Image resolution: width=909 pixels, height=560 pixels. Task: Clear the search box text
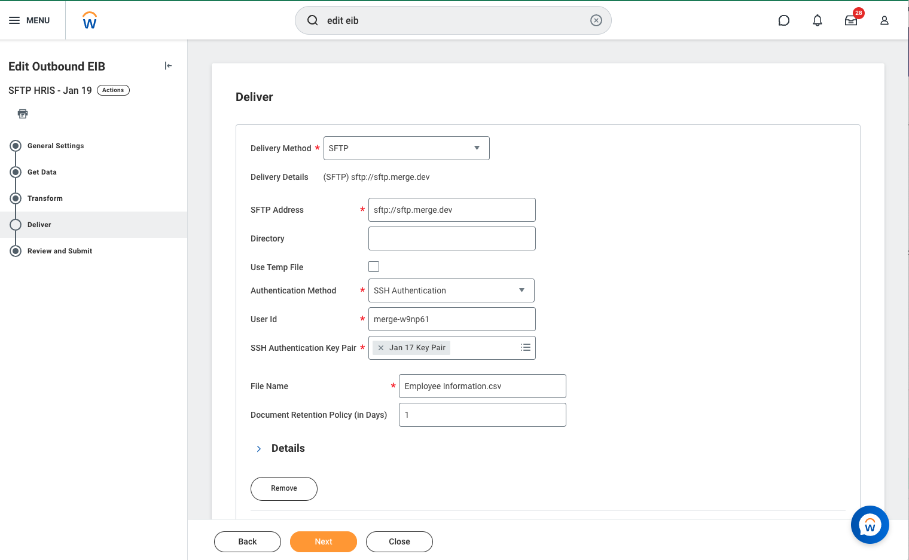(x=596, y=20)
